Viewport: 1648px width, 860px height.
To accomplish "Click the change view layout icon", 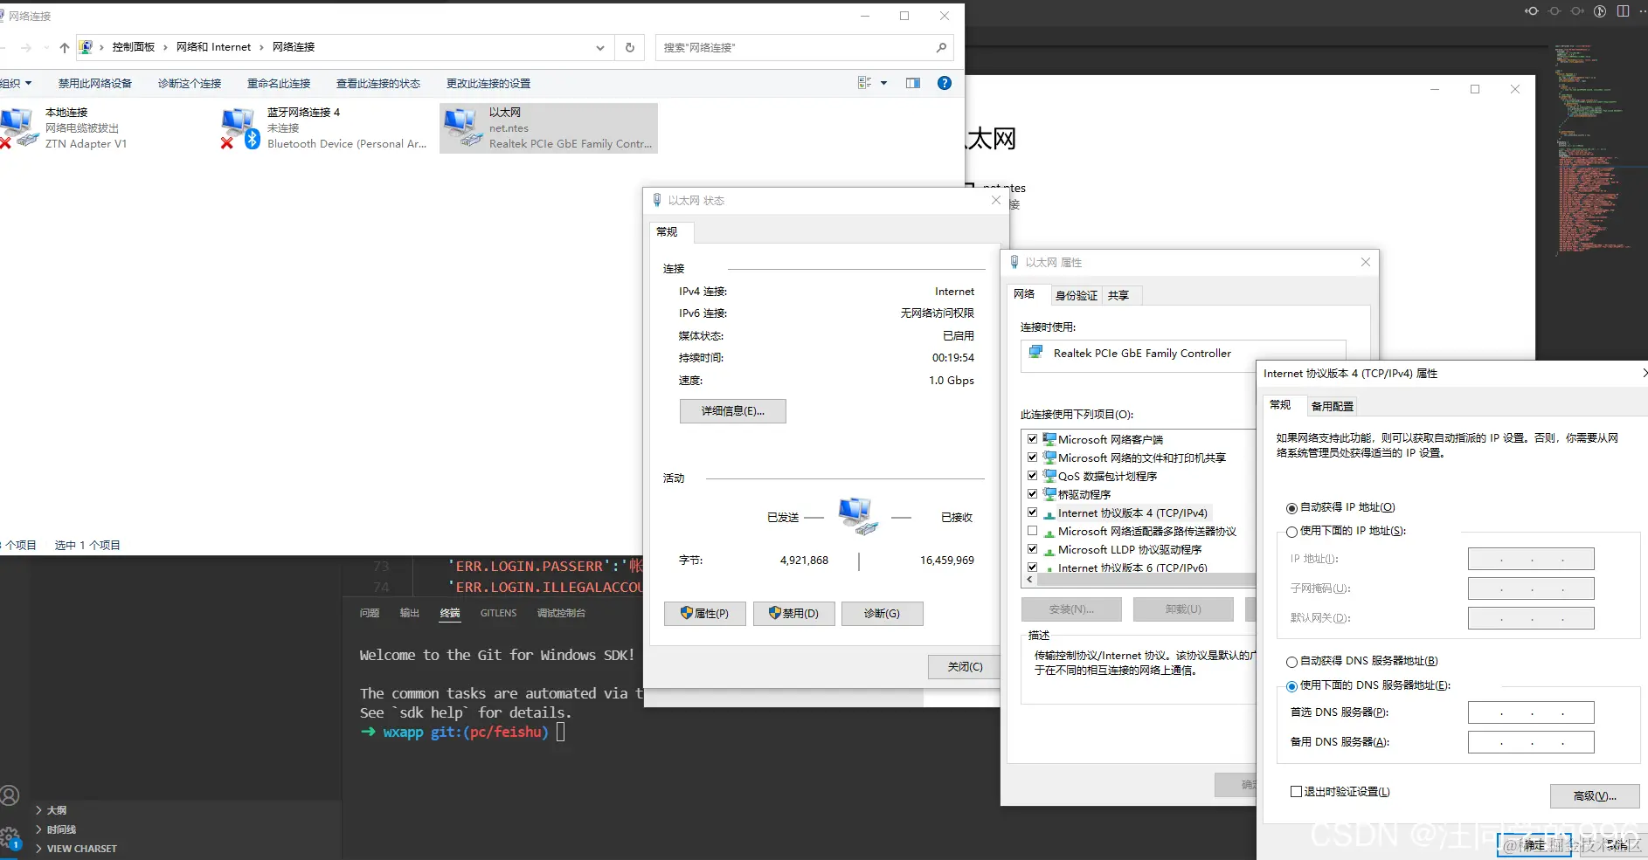I will tap(865, 83).
